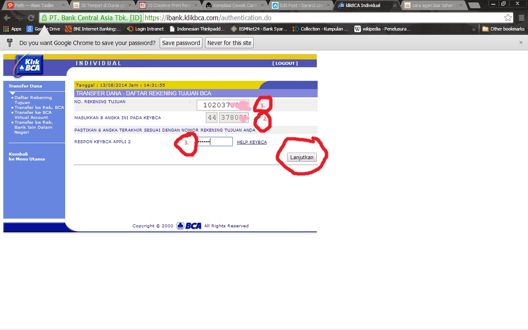Bookmark this page with the star icon
Screen dimensions: 528x330
click(508, 18)
